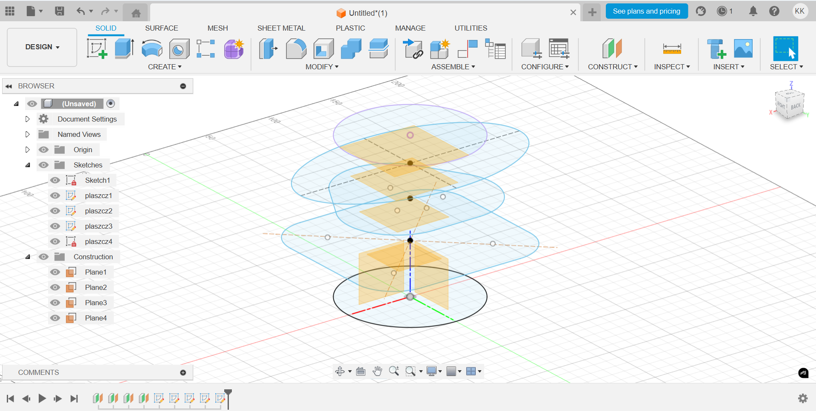Screen dimensions: 816x411
Task: Toggle visibility of the Origin folder
Action: pyautogui.click(x=43, y=150)
